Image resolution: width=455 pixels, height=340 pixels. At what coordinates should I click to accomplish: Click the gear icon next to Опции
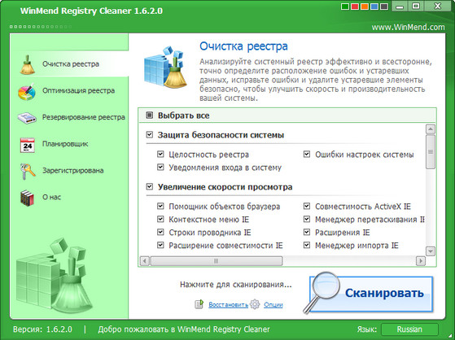coord(255,304)
